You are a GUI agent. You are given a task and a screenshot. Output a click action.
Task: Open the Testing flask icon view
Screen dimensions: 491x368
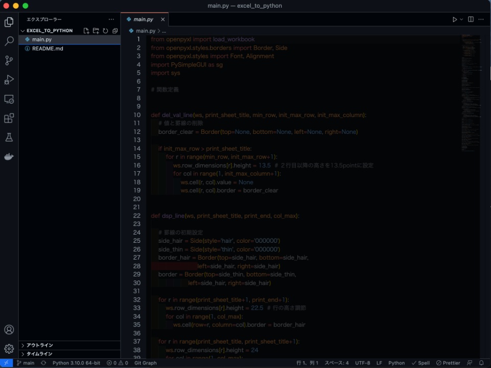tap(9, 137)
